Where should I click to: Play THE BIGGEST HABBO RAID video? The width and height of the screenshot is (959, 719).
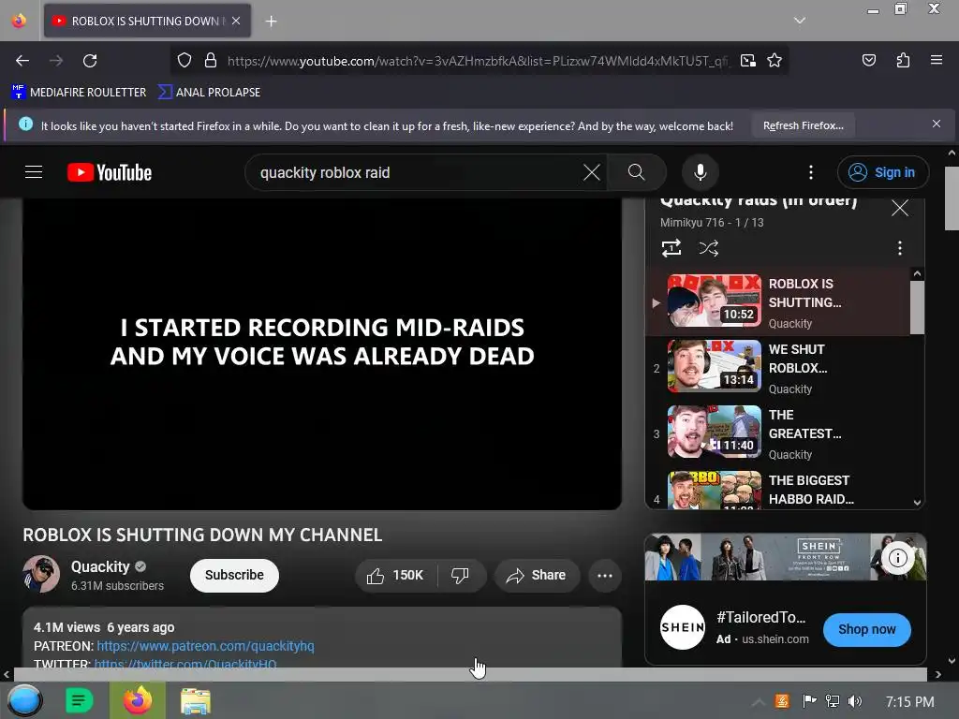coord(778,489)
